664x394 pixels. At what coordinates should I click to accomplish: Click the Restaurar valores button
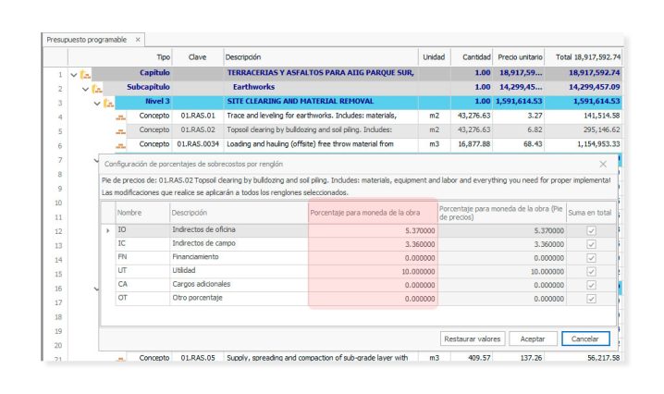[x=473, y=339]
